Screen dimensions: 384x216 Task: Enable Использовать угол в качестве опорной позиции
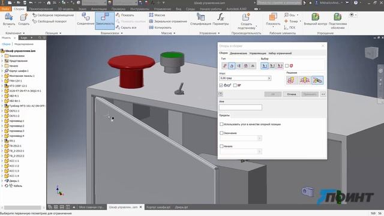point(221,124)
